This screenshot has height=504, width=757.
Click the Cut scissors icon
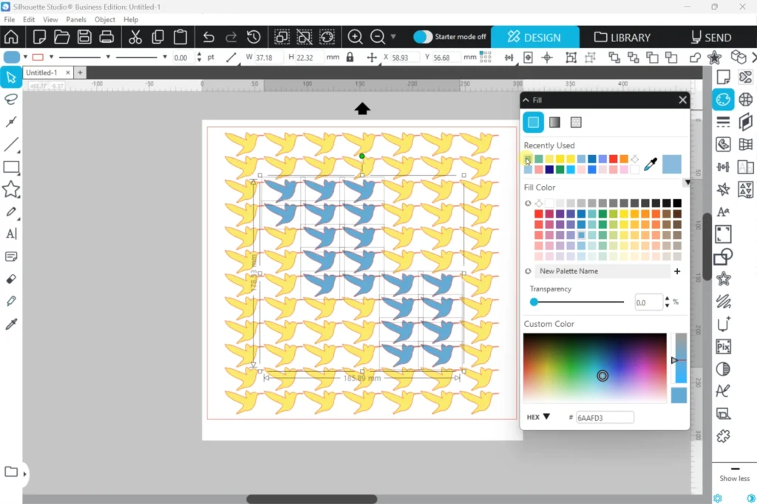pos(135,37)
